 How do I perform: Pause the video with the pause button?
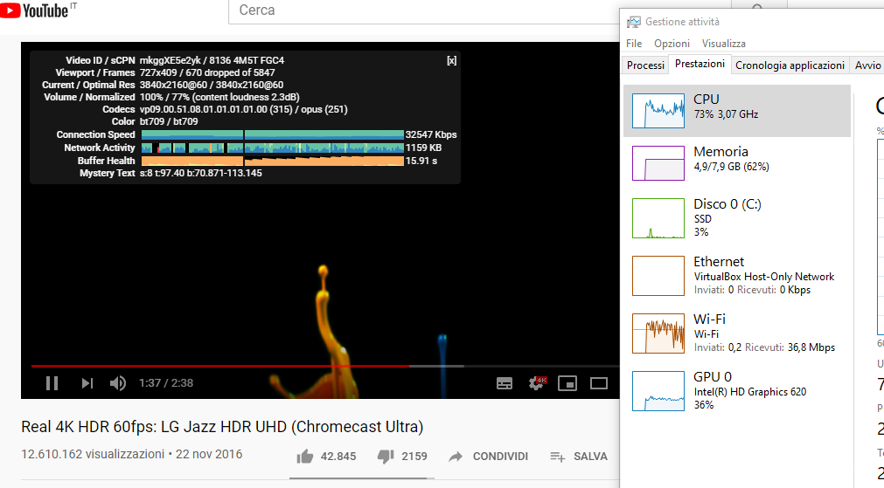[x=52, y=383]
